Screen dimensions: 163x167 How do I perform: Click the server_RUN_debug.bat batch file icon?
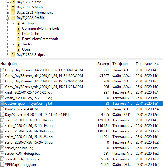[x=2, y=154]
